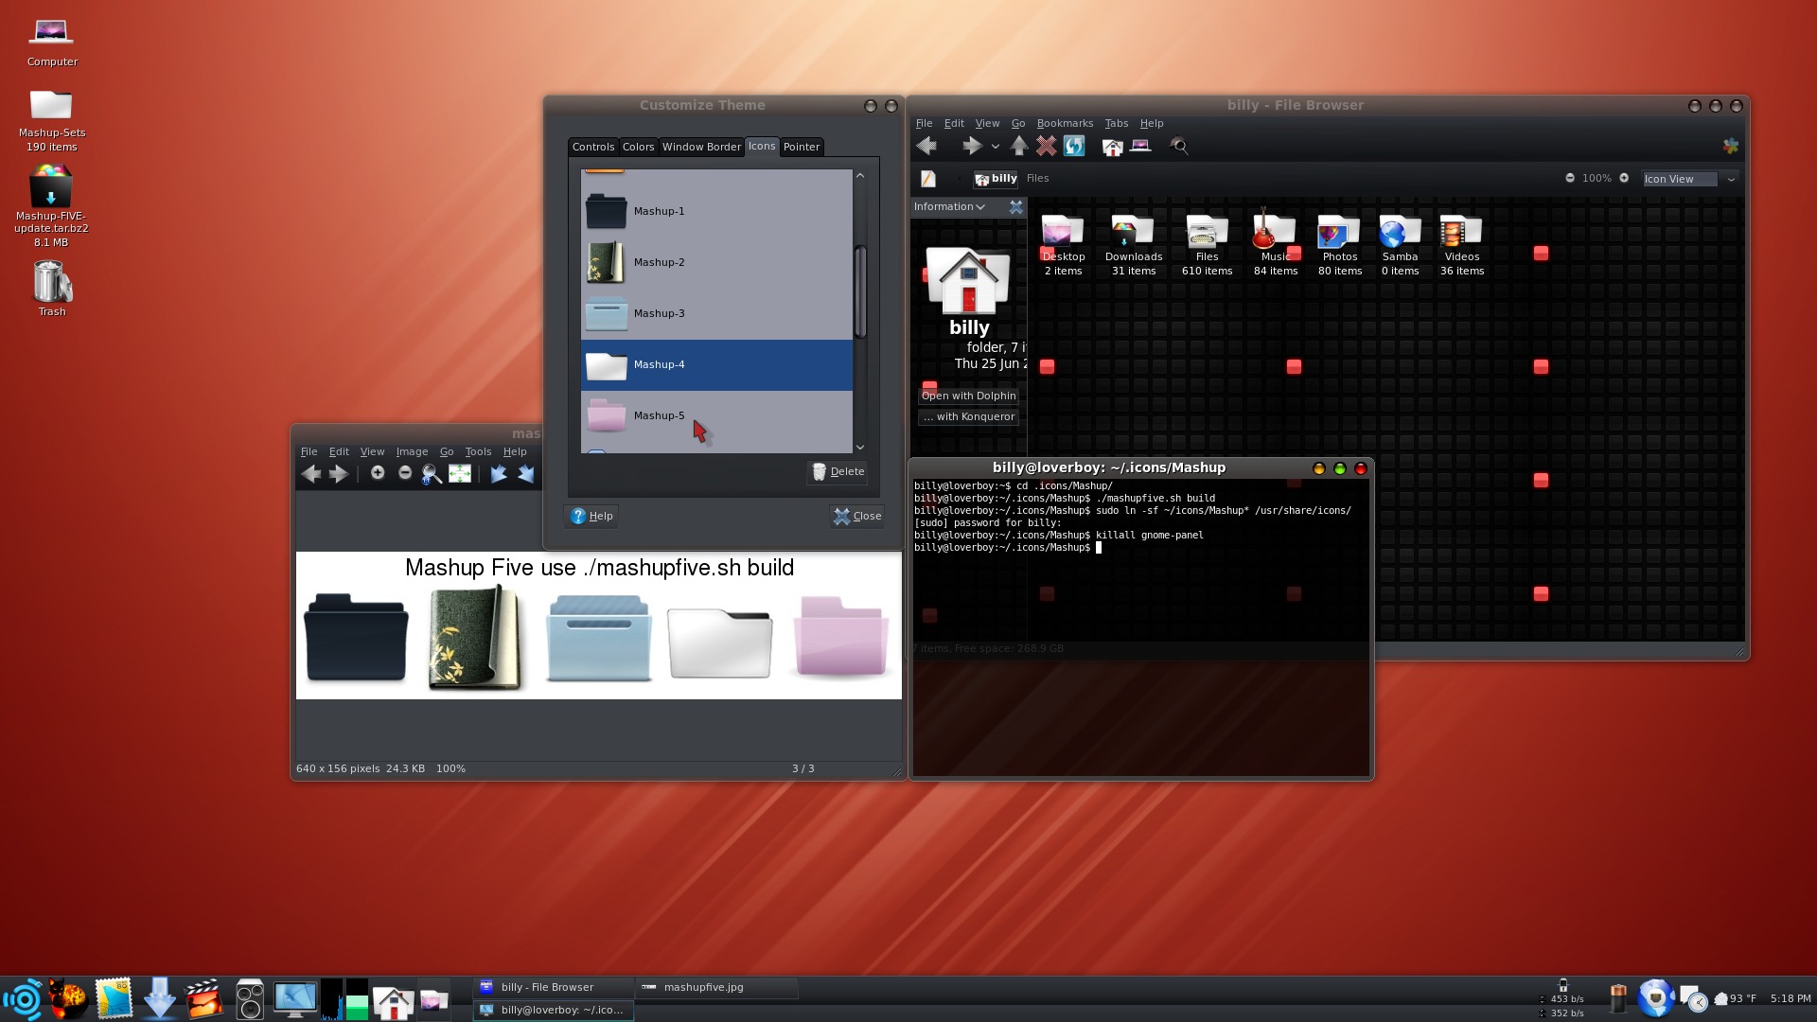
Task: Switch to billy - File Browser taskbar entry
Action: coord(553,987)
